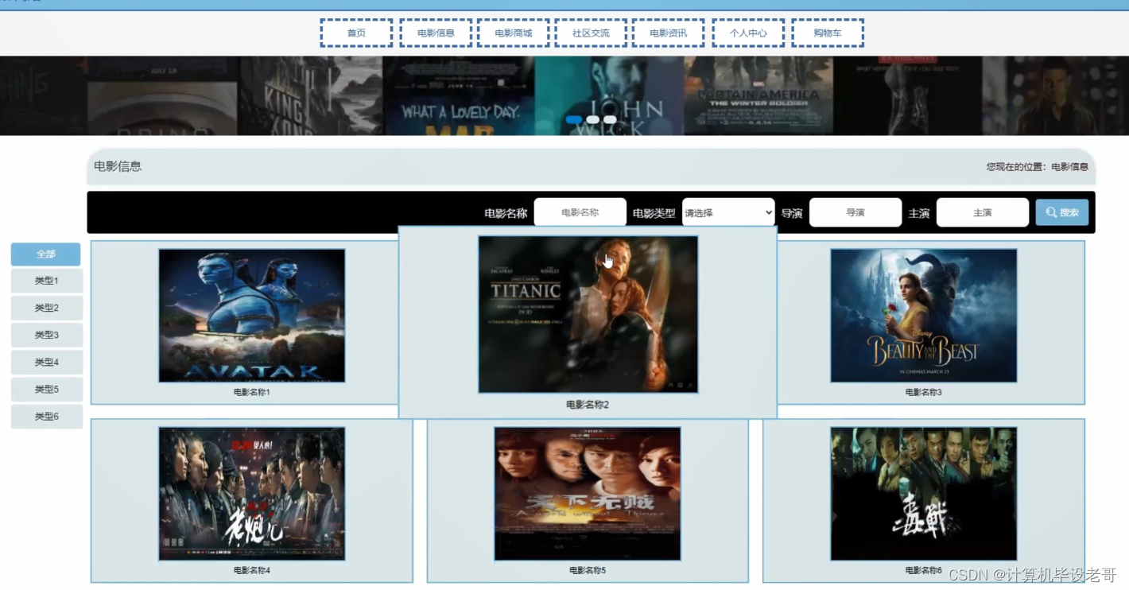Open the 天下无贼 movie poster
The image size is (1129, 590).
pos(588,494)
